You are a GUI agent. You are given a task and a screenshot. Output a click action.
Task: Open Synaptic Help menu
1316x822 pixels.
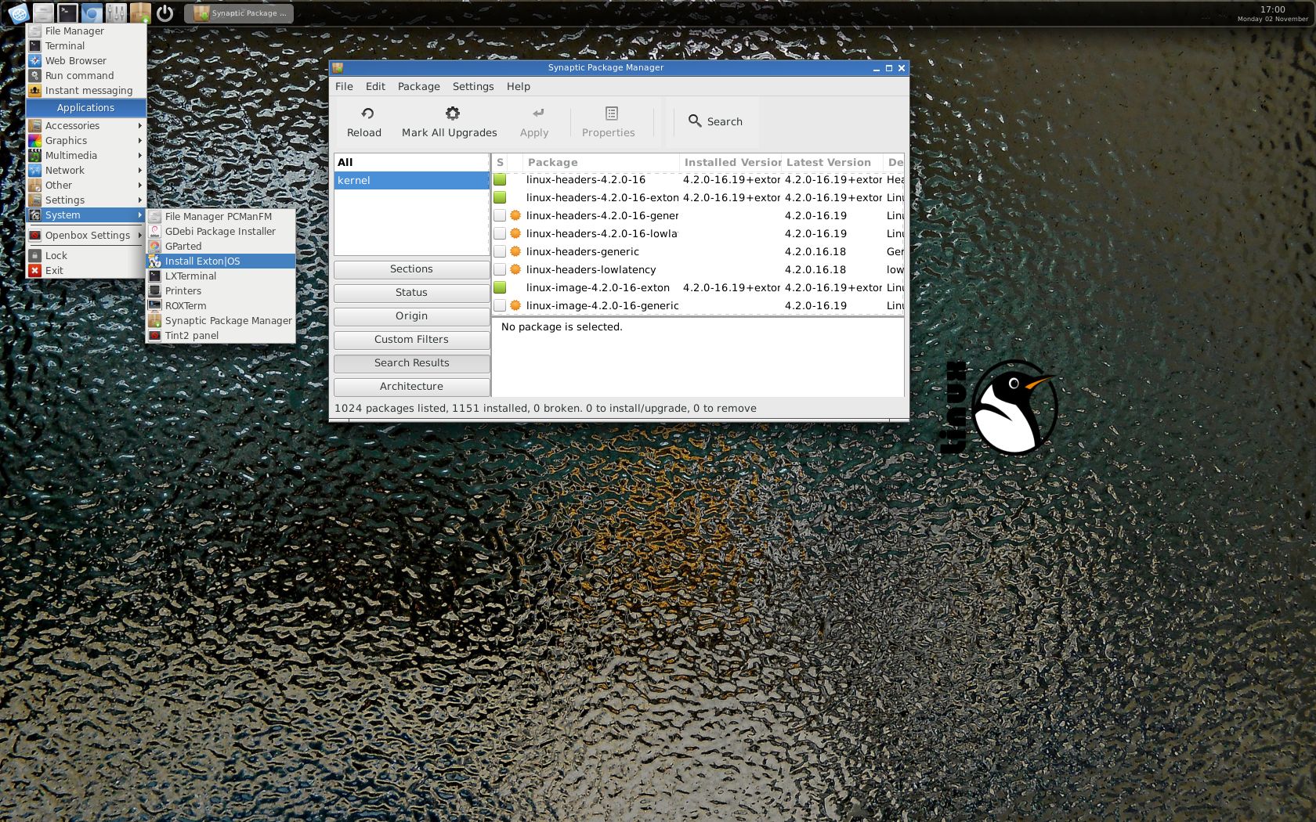519,87
